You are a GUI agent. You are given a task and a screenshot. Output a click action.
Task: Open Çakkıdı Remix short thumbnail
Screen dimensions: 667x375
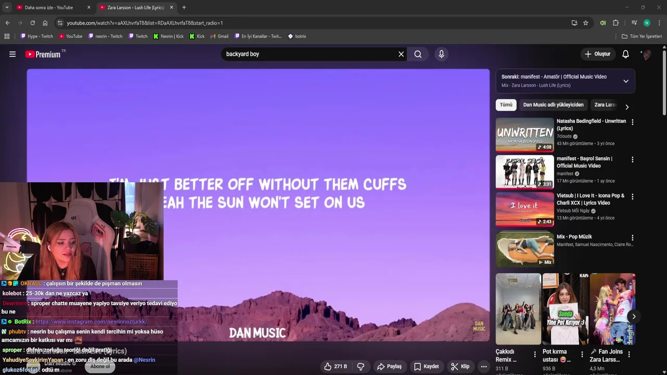[x=518, y=309]
